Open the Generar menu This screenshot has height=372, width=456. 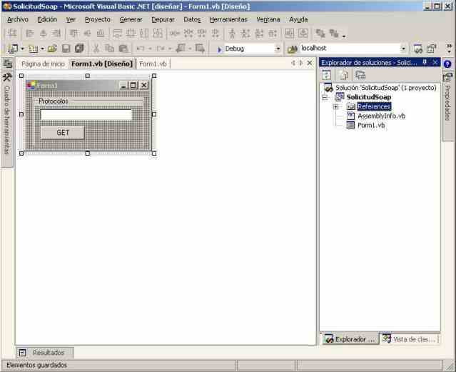click(131, 19)
